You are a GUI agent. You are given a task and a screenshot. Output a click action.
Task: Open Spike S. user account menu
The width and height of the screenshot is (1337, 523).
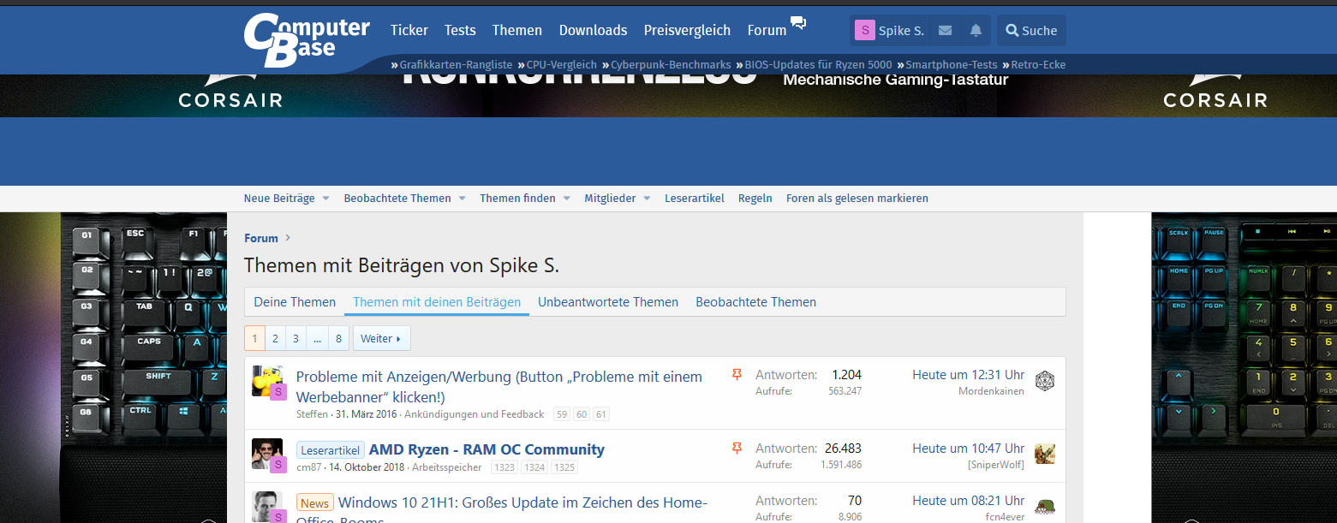point(889,31)
